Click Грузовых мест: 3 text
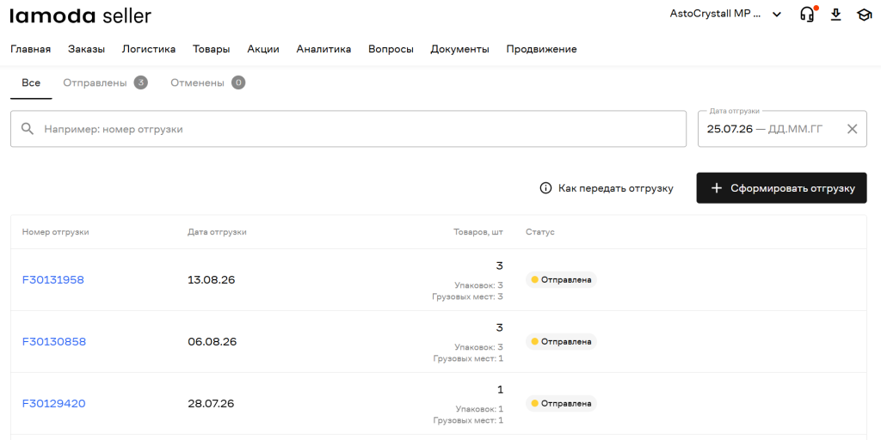Viewport: 881px width, 440px height. (x=467, y=296)
